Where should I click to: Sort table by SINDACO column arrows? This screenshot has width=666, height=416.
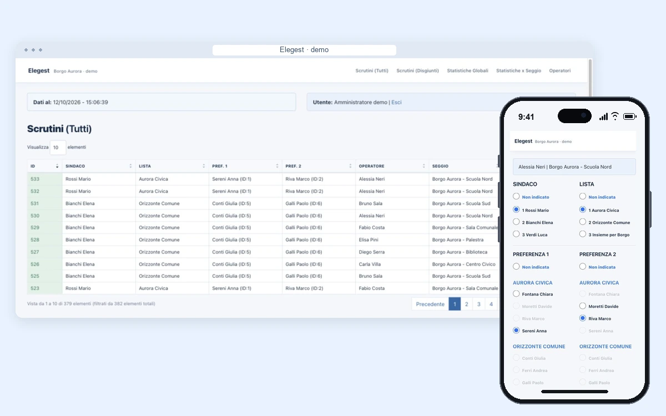[130, 166]
